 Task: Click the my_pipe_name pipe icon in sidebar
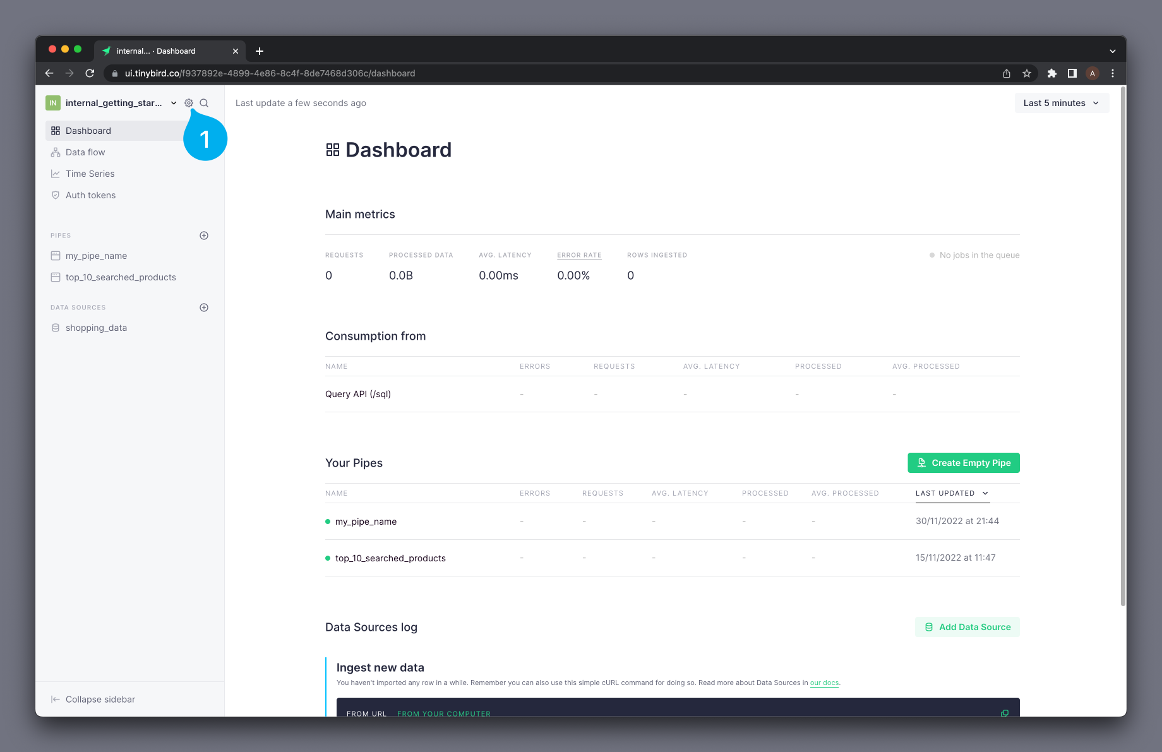pos(56,256)
